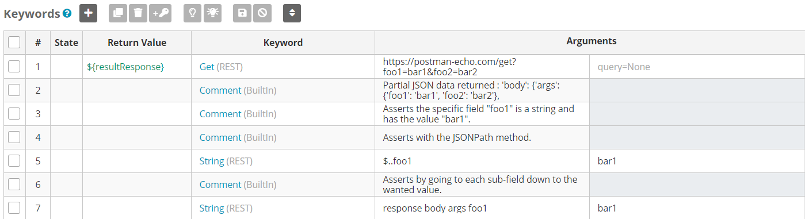Tick the checkbox for row 7
The height and width of the screenshot is (219, 805).
pos(14,208)
